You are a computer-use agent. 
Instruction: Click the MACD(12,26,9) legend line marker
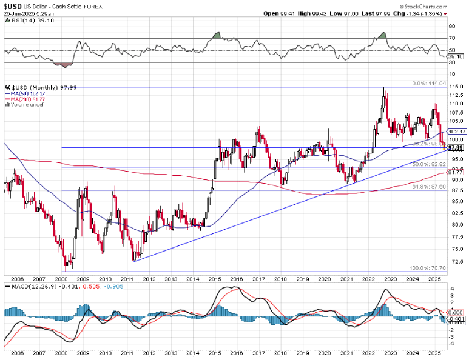coord(7,286)
